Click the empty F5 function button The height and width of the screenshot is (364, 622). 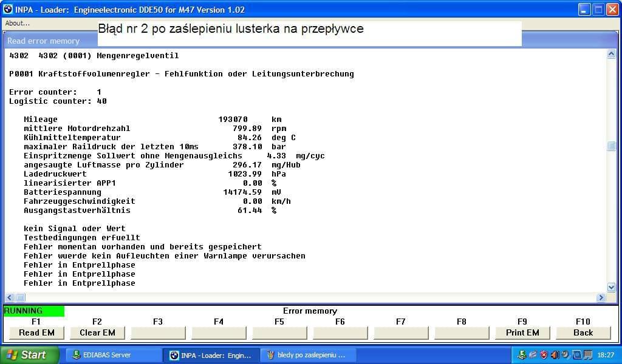tap(279, 332)
